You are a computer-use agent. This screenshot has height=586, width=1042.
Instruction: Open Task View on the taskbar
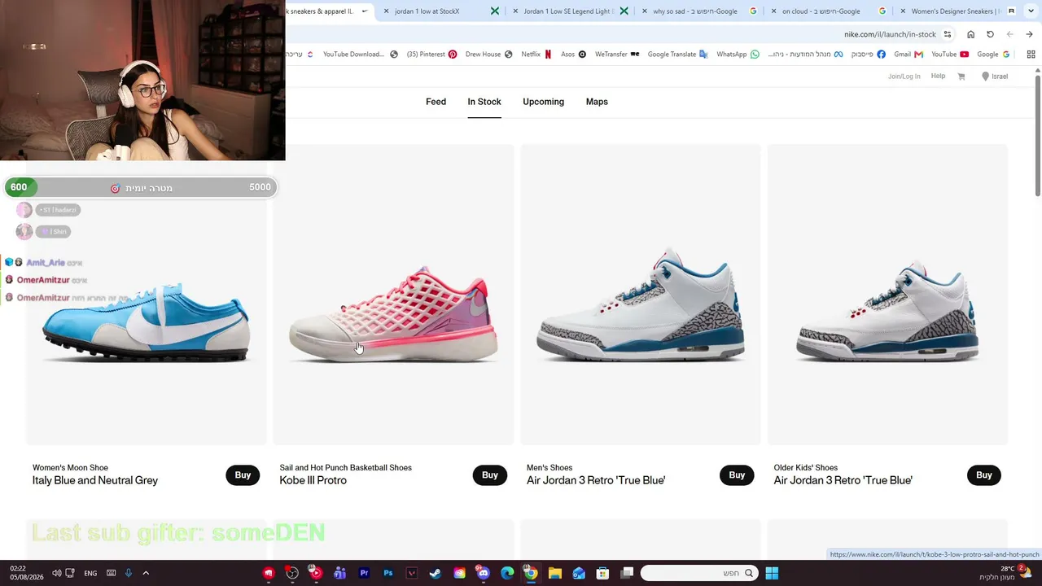(x=628, y=573)
